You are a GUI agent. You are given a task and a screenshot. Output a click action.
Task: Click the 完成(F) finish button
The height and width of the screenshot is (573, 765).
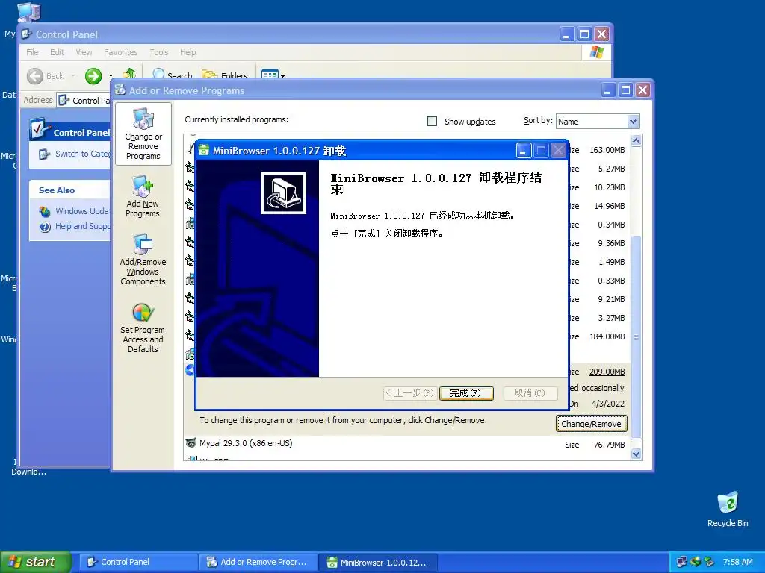click(x=466, y=393)
